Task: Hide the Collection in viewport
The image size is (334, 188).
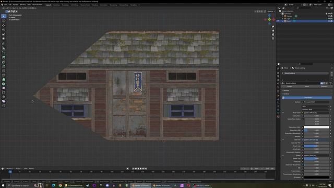Action: click(329, 14)
